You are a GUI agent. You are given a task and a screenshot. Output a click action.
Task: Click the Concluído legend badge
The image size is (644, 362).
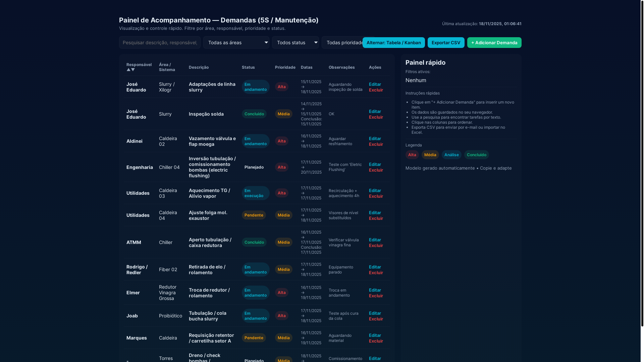click(476, 155)
